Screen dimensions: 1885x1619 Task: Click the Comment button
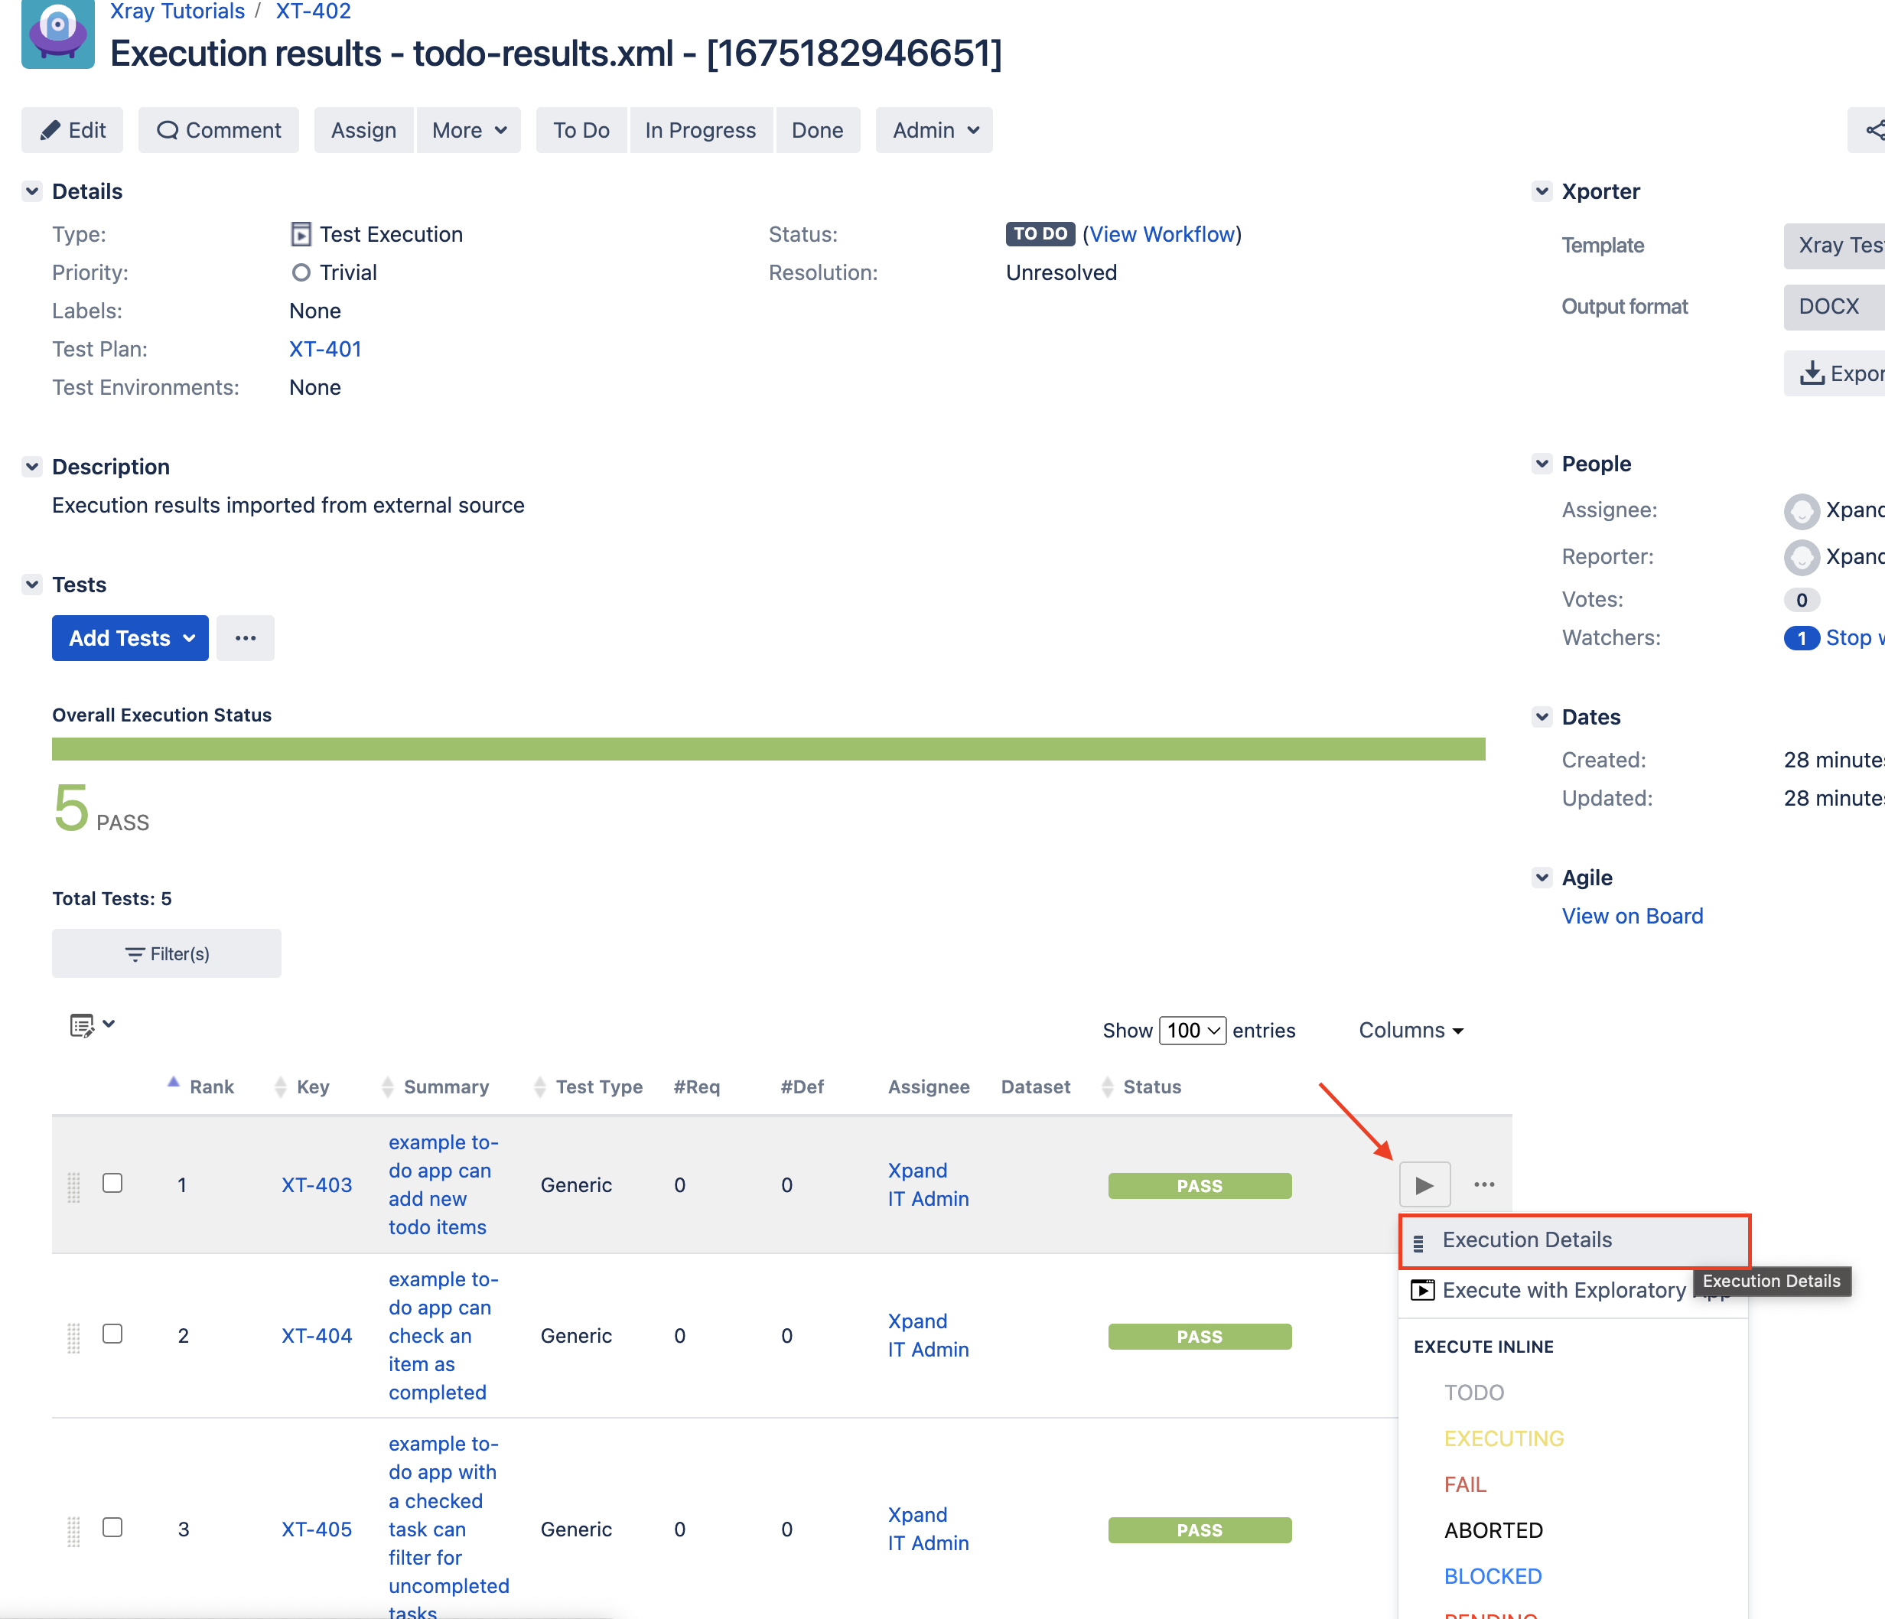(x=218, y=130)
